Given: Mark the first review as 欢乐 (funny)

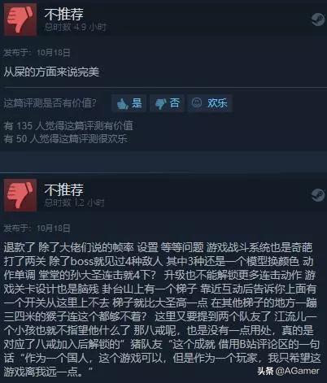Looking at the screenshot, I should (x=210, y=103).
